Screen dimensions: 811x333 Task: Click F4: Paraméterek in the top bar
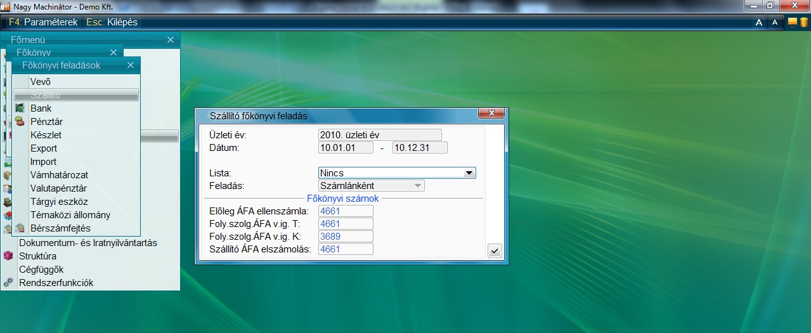click(x=43, y=22)
